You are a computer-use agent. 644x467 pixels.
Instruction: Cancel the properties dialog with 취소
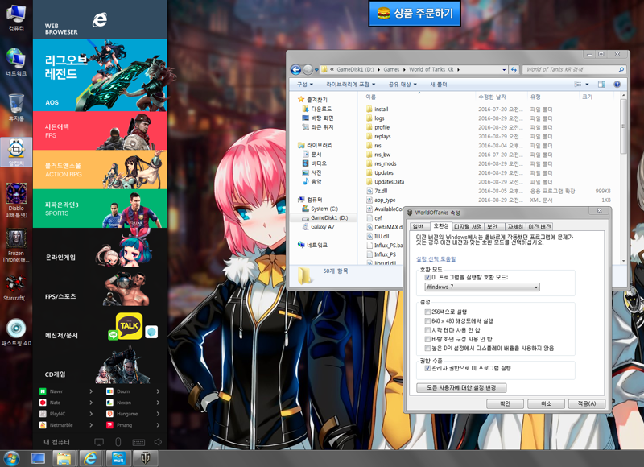(546, 403)
